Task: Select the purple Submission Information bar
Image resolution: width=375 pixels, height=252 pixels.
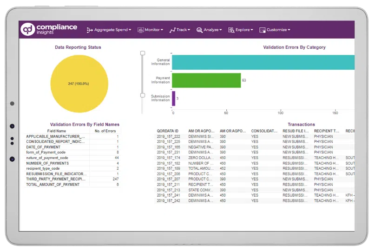Action: tap(174, 99)
